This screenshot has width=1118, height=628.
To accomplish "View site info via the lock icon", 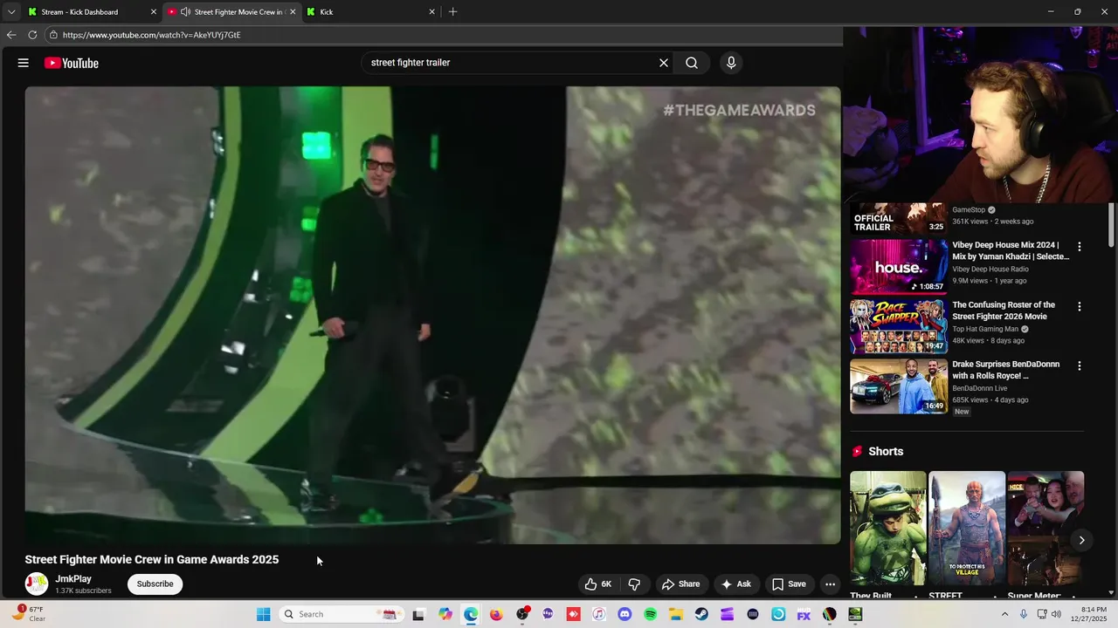I will pos(53,35).
